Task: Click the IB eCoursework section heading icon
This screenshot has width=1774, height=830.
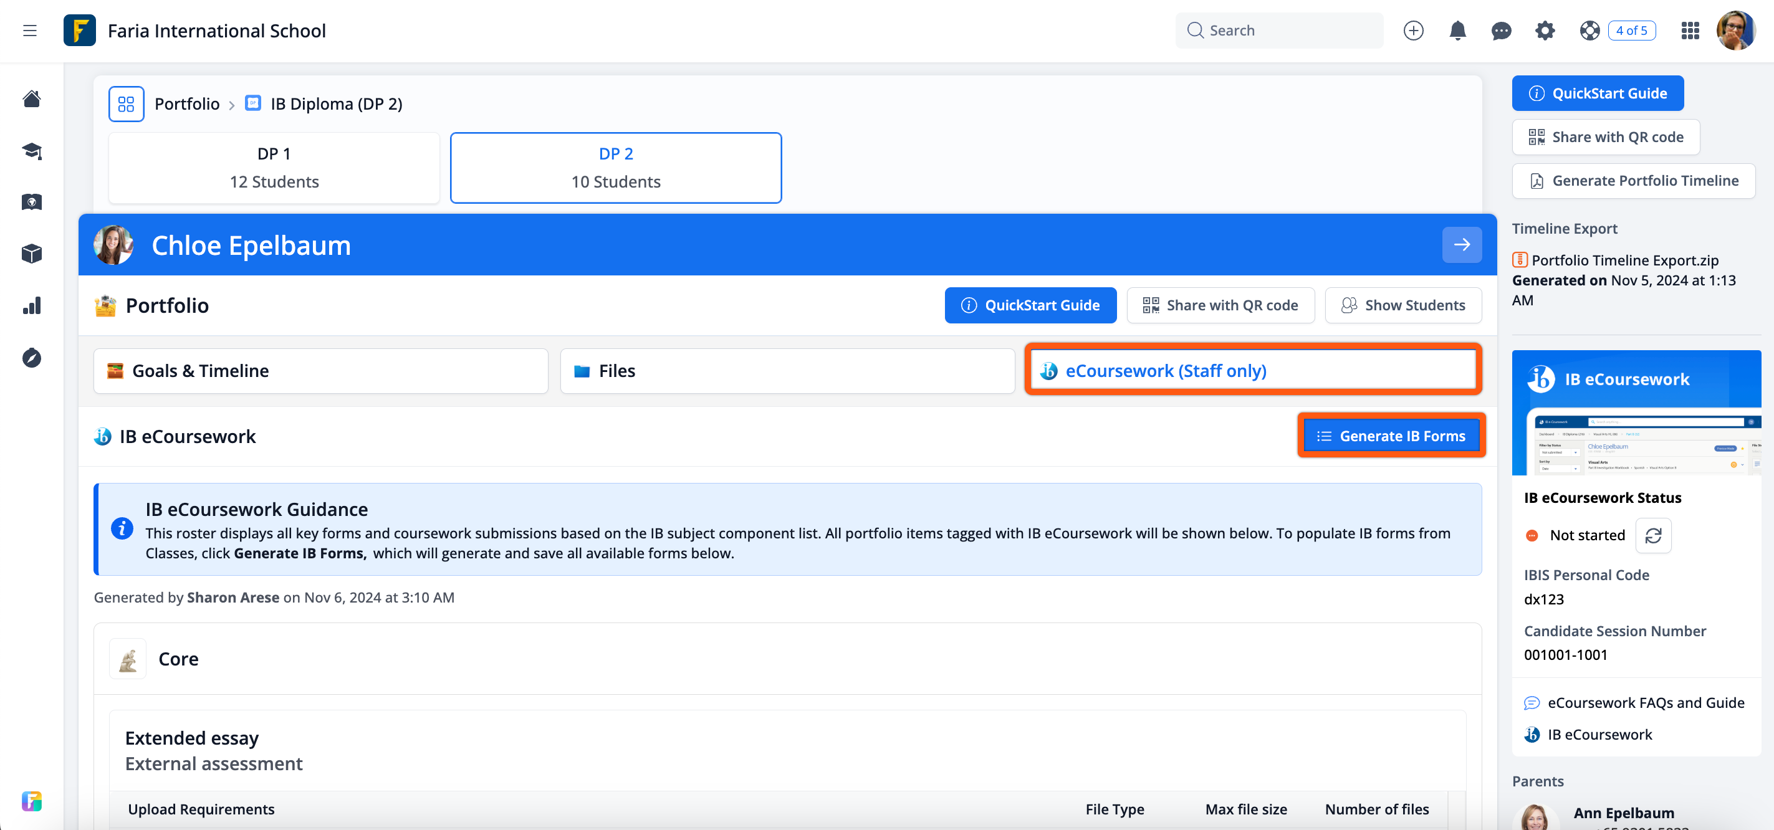Action: point(103,436)
